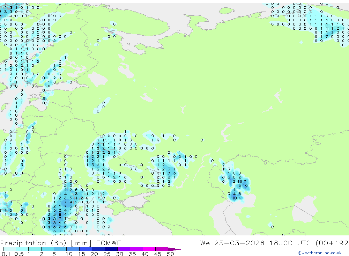Open the weatheronline.co.uk copyright link

(x=319, y=253)
